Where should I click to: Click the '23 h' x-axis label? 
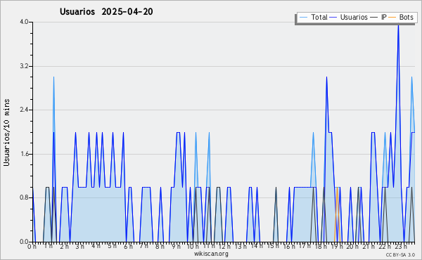click(x=401, y=247)
